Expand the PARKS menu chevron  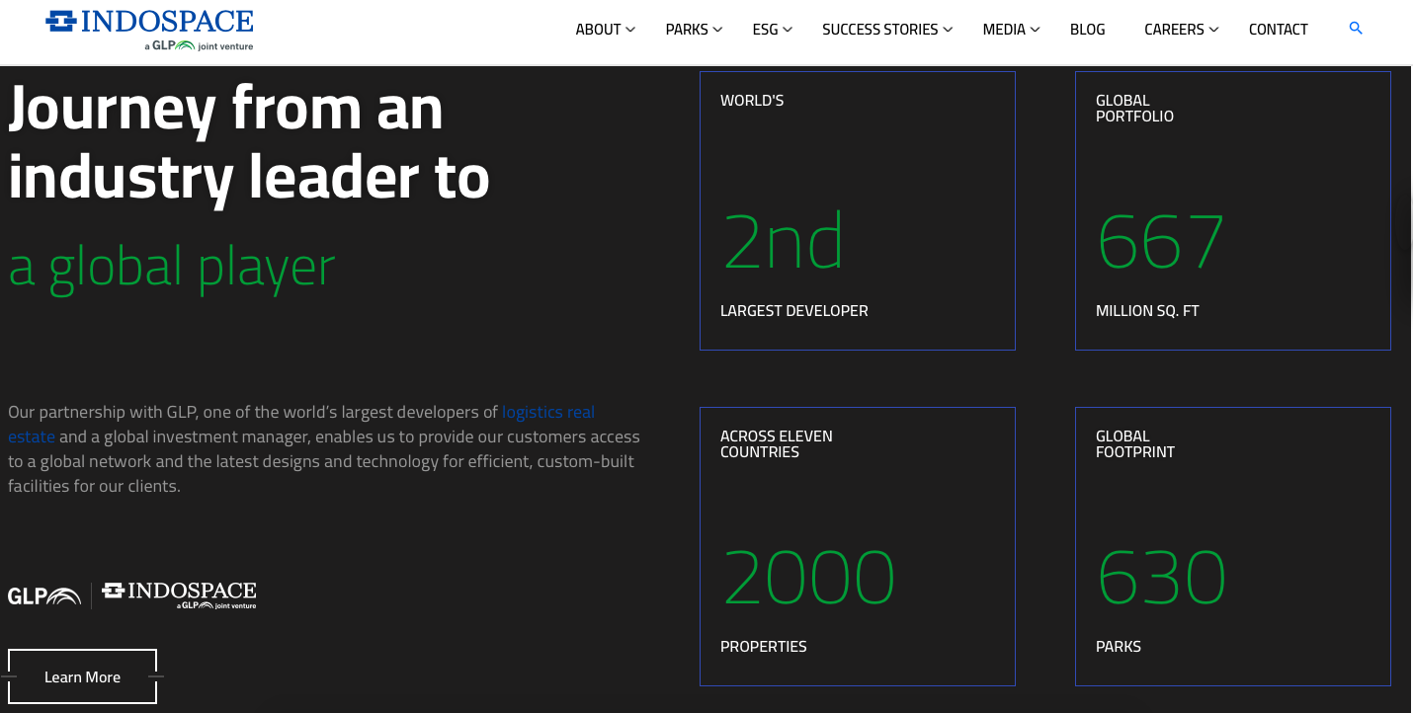pos(718,30)
